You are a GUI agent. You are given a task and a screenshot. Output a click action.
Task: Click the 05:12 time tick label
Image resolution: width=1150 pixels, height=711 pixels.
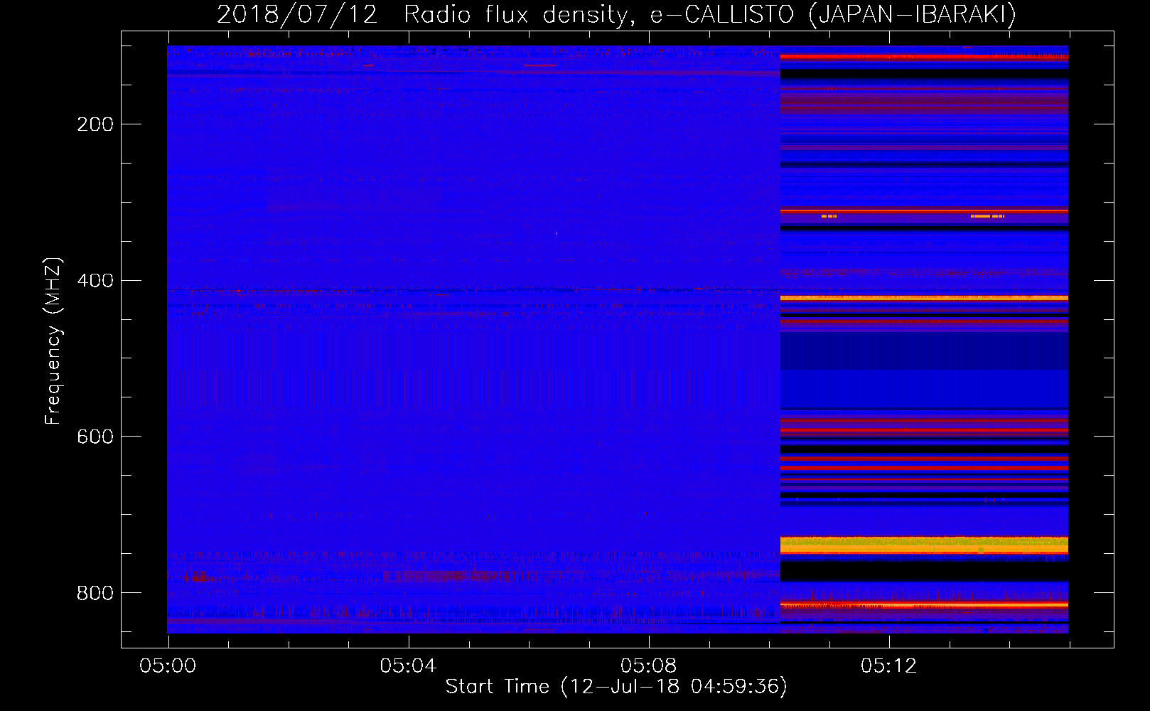(888, 666)
